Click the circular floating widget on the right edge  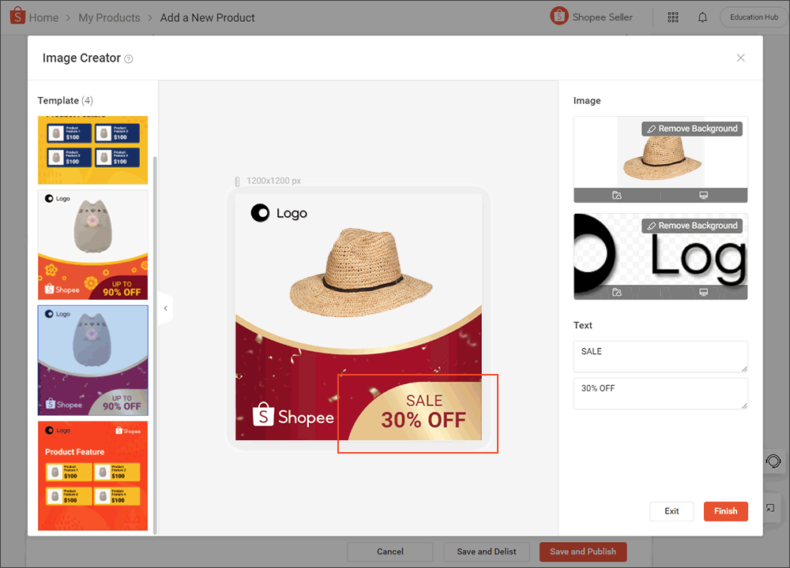[774, 461]
